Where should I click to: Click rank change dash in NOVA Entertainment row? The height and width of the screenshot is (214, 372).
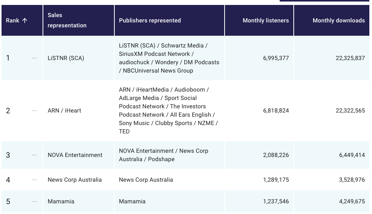(34, 155)
